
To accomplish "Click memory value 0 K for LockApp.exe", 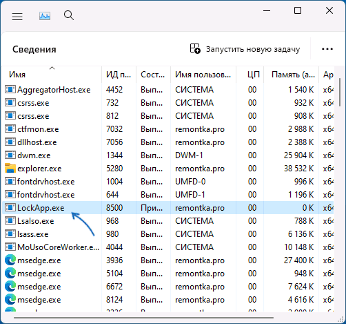I will 308,208.
